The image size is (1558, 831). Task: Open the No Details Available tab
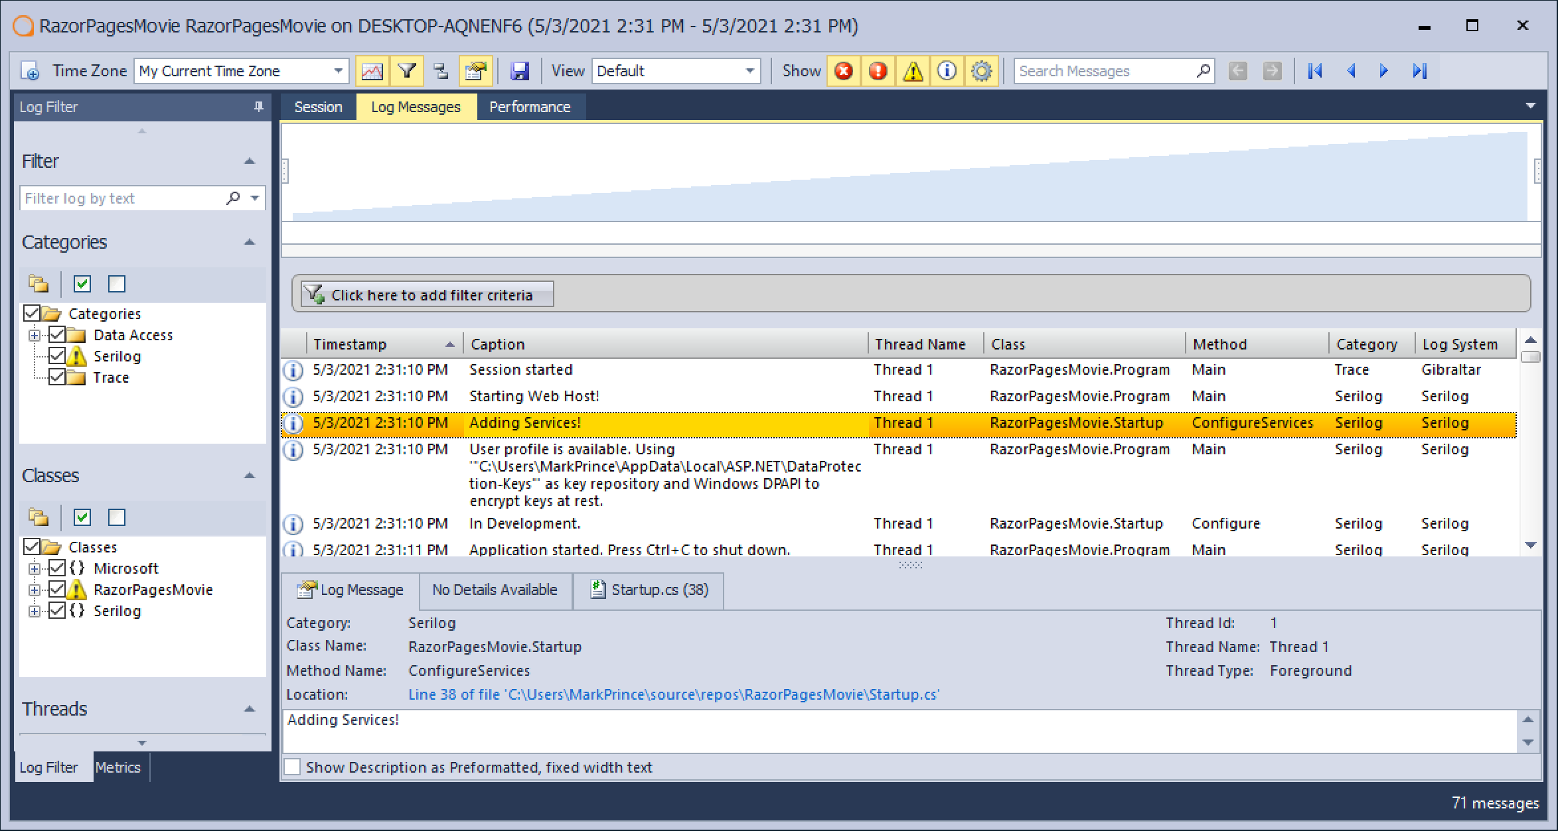495,590
